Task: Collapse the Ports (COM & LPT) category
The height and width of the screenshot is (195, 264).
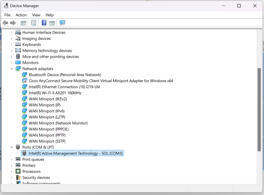Action: [x=11, y=147]
